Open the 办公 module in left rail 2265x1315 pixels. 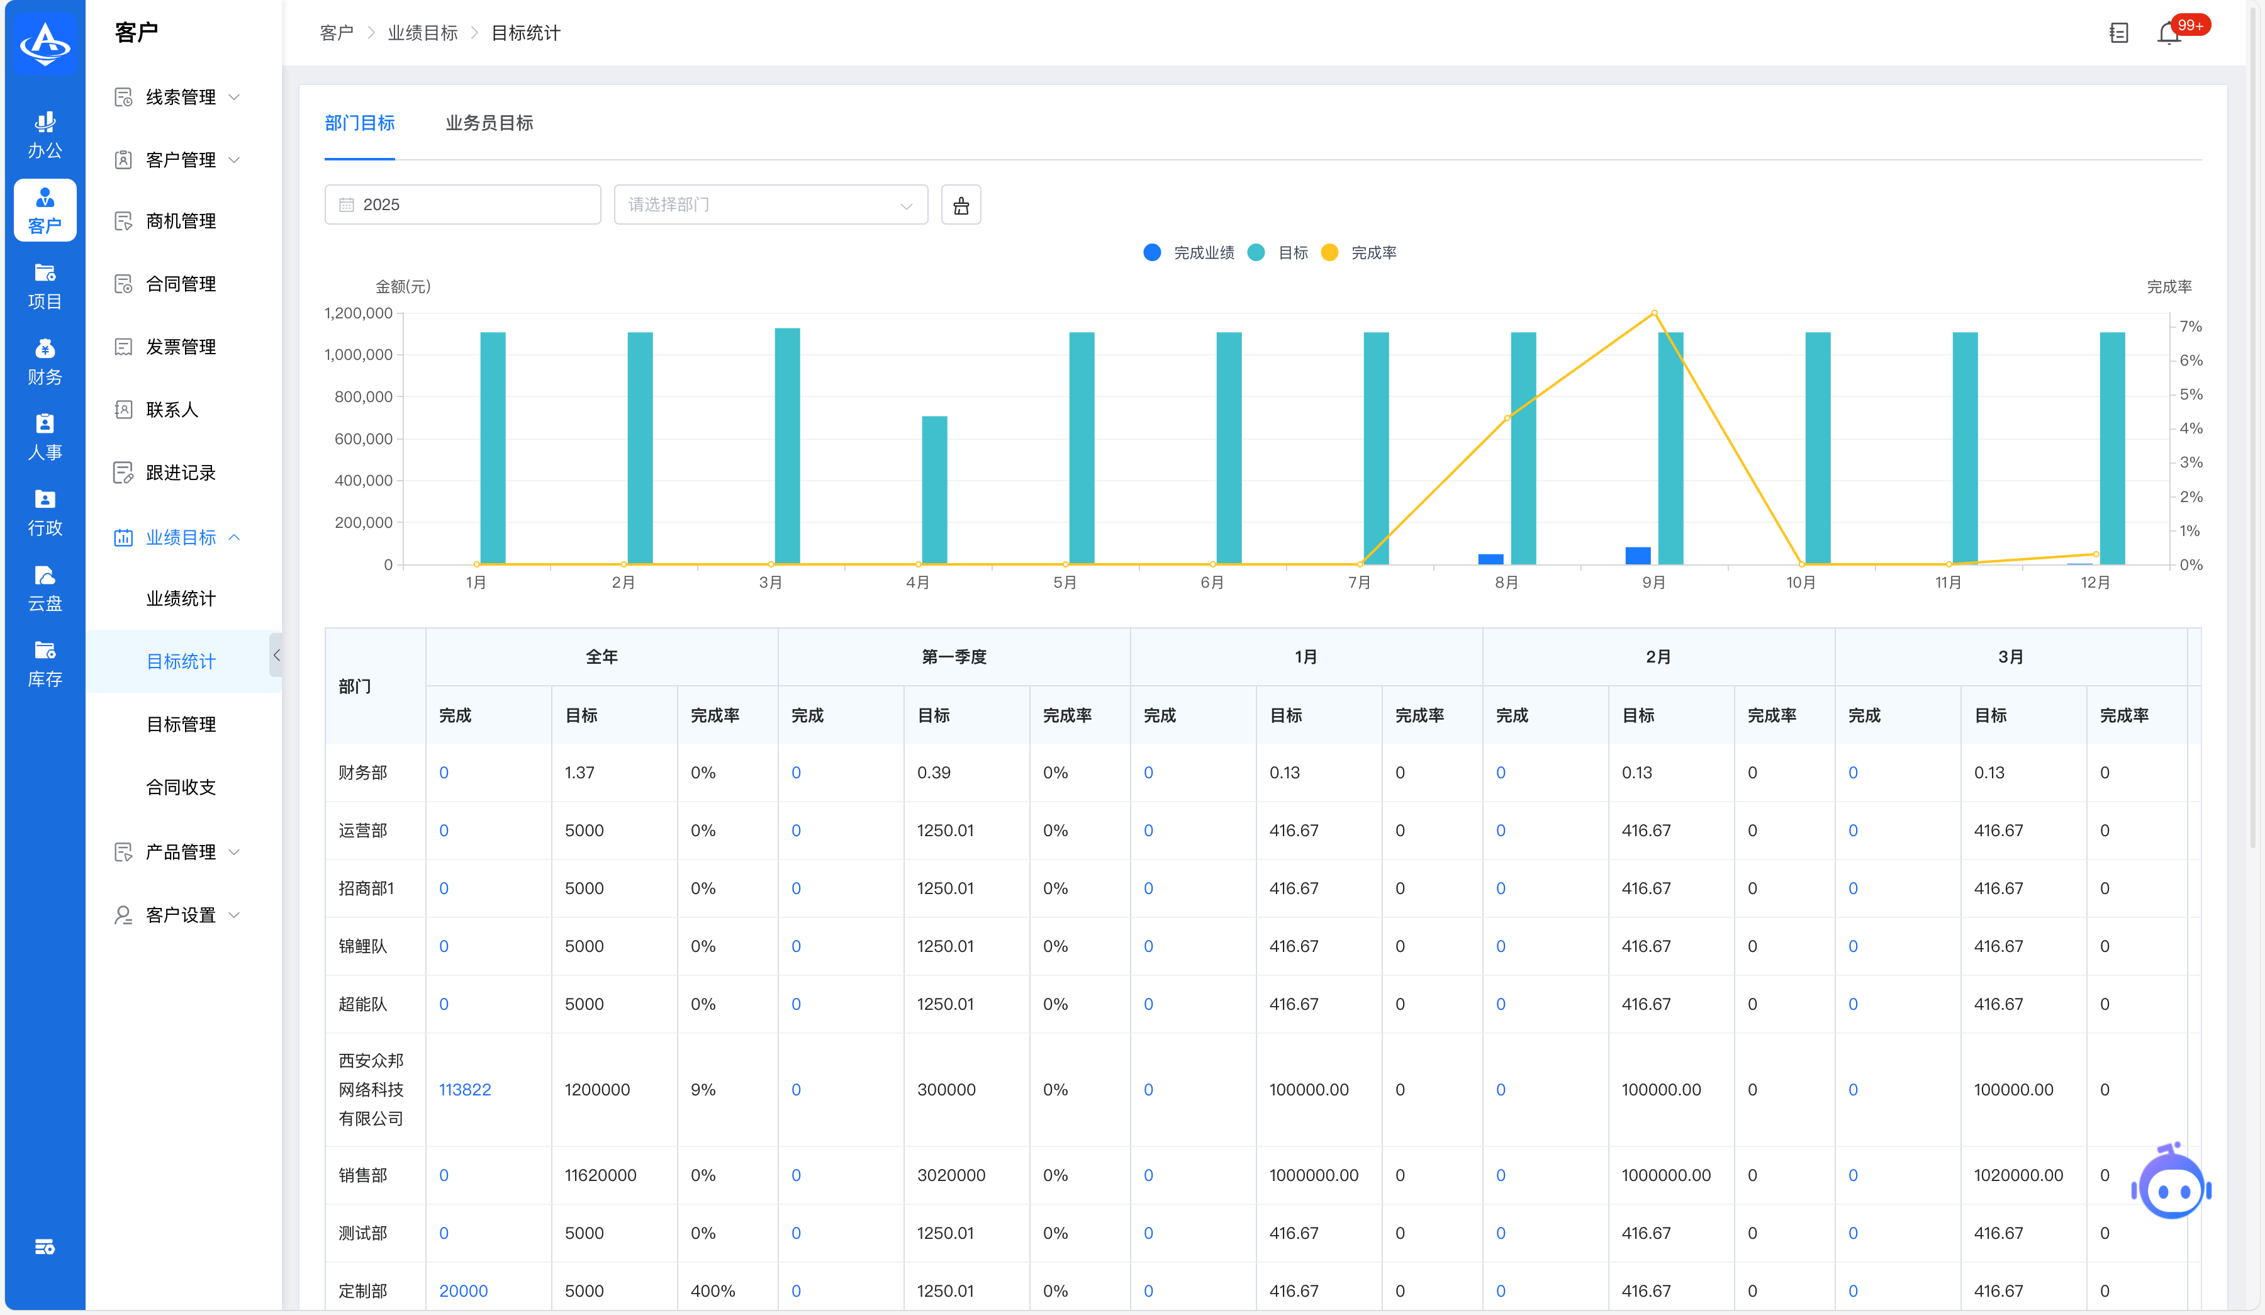pyautogui.click(x=45, y=135)
